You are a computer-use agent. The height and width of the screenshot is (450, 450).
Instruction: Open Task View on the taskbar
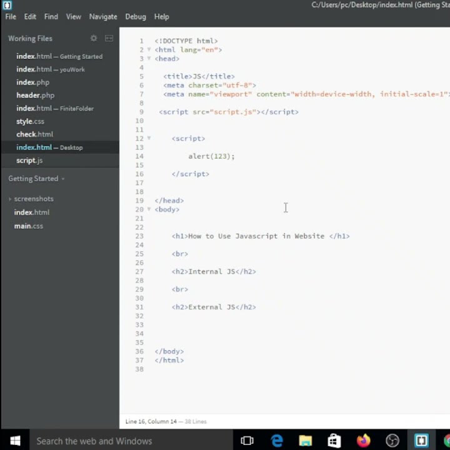[x=247, y=441]
